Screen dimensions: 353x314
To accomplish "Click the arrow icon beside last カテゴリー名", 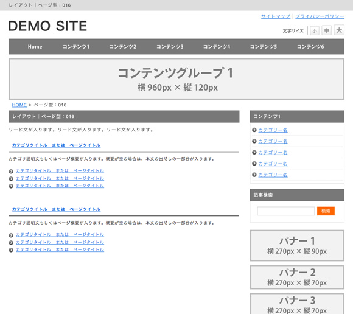I will click(x=254, y=175).
